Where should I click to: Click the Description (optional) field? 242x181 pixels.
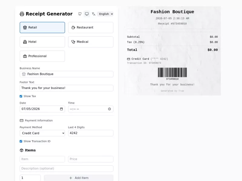click(x=67, y=169)
